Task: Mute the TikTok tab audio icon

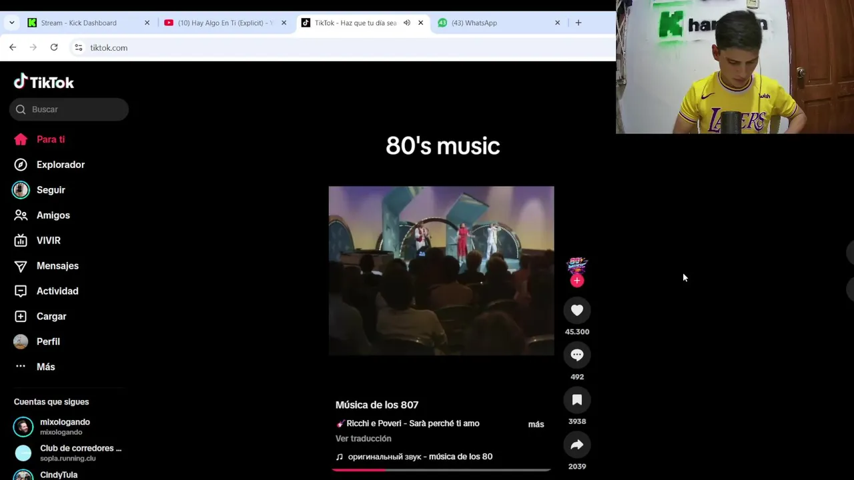Action: coord(406,23)
